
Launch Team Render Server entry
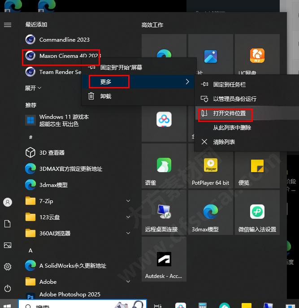53,72
